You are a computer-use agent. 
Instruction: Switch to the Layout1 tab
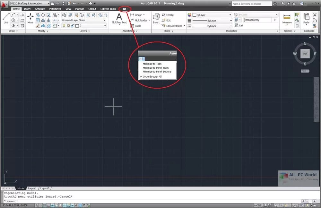coord(32,188)
